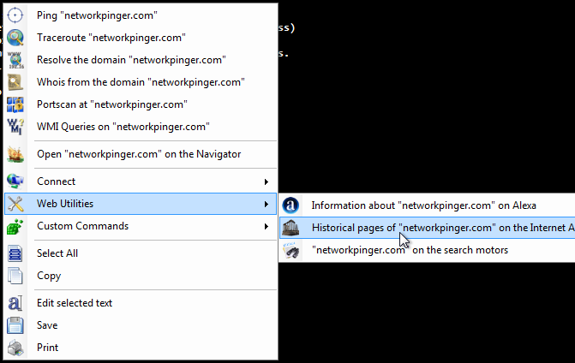575x363 pixels.
Task: Click the Resolve domain www icon
Action: click(x=15, y=60)
